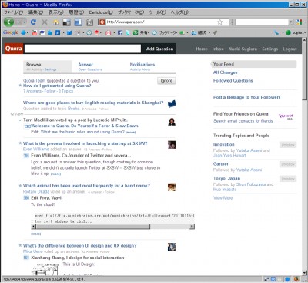Focus the Quora search input field

click(82, 49)
